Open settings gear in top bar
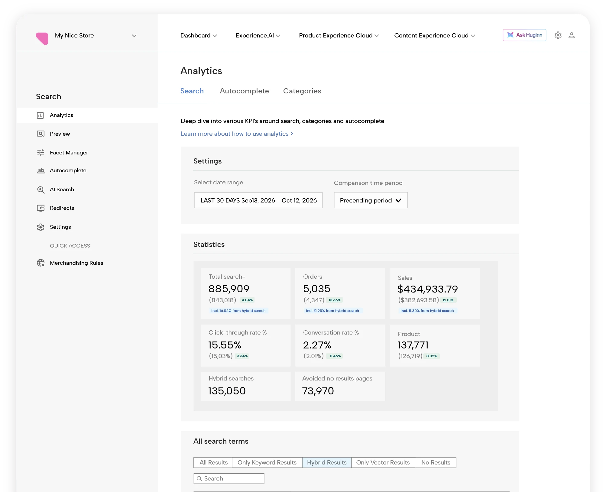The width and height of the screenshot is (606, 492). click(558, 35)
